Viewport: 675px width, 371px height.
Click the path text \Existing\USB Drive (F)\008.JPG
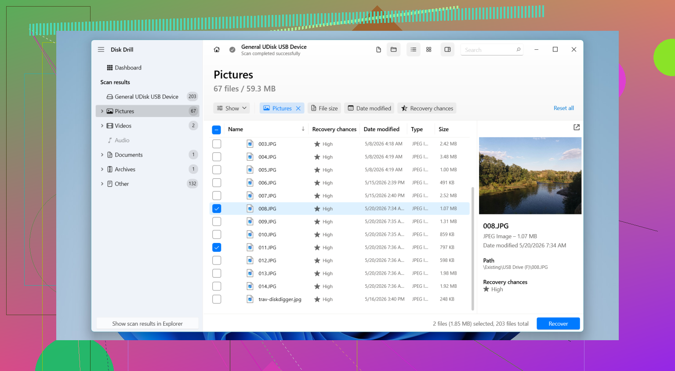point(515,267)
